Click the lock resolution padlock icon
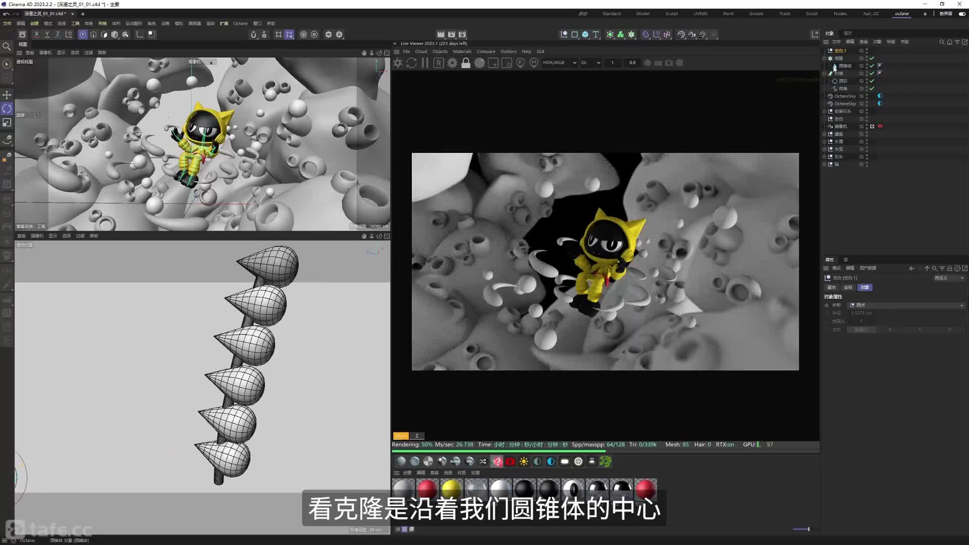The height and width of the screenshot is (545, 969). click(466, 63)
